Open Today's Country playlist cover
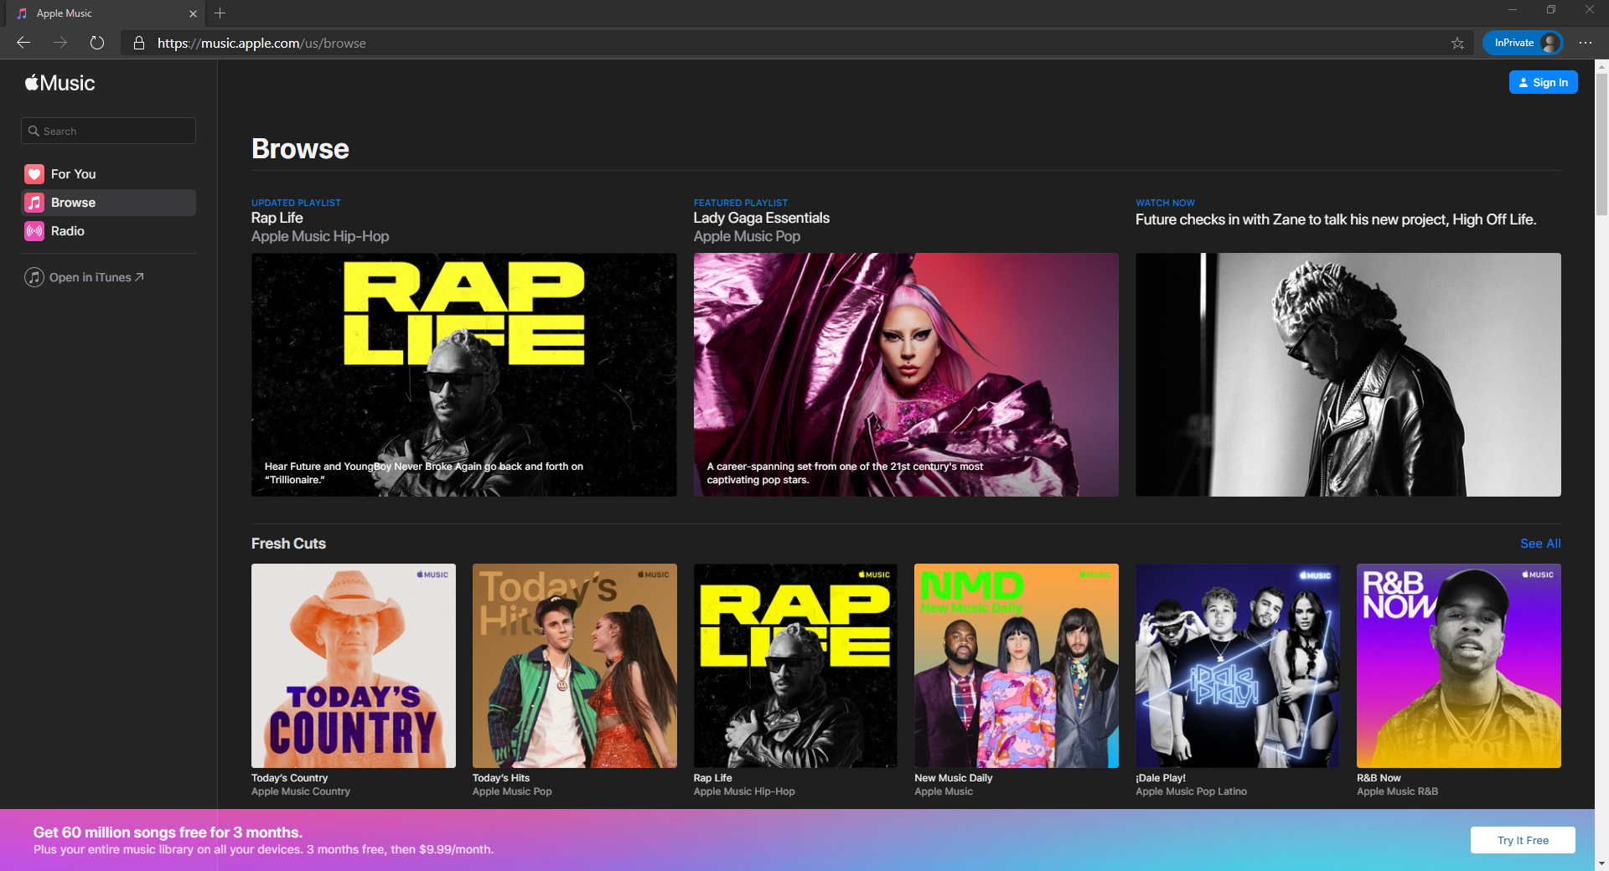 pos(354,666)
